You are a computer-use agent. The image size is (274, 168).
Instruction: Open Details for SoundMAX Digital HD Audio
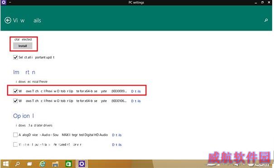click(117, 135)
